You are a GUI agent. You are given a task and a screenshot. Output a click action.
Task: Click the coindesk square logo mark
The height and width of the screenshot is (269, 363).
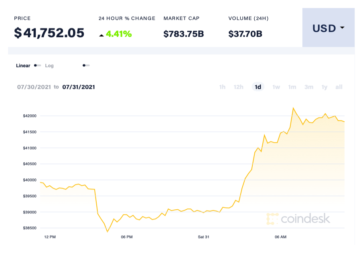click(x=272, y=219)
